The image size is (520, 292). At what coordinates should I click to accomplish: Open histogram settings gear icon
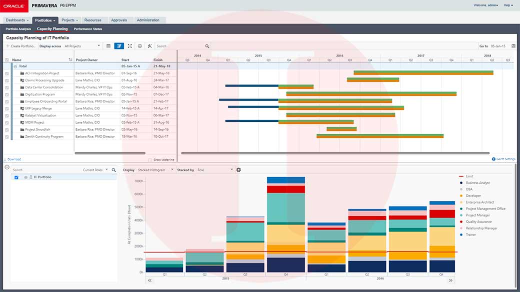coord(238,170)
